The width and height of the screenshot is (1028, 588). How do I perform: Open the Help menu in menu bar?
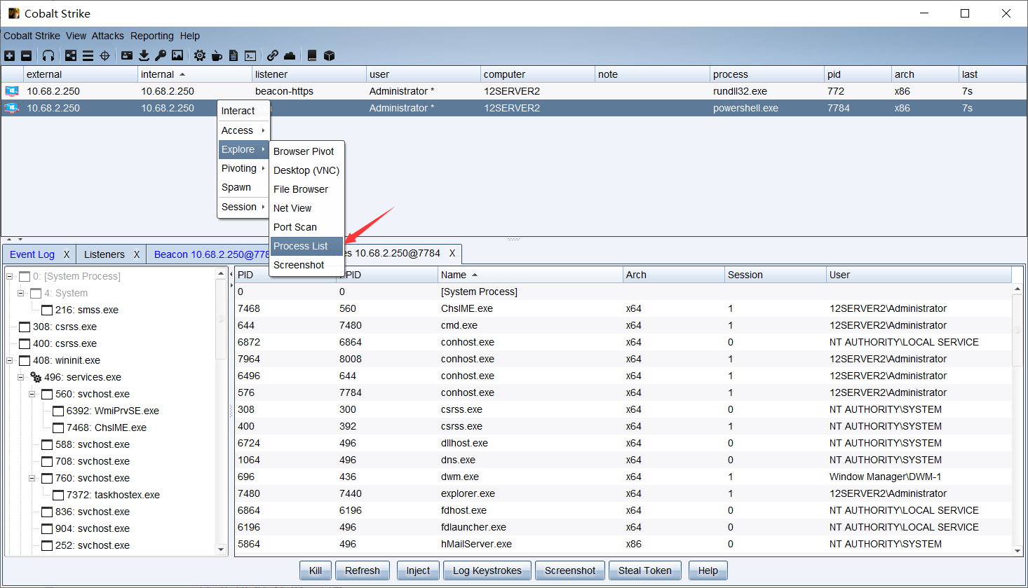[189, 36]
